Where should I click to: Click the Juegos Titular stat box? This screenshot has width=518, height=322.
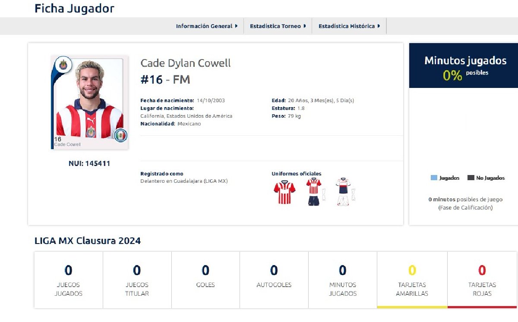point(137,280)
